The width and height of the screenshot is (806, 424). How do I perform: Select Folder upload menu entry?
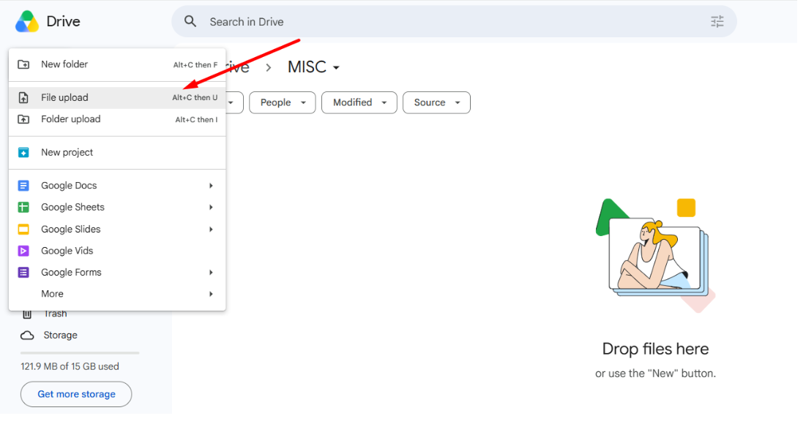pyautogui.click(x=117, y=119)
